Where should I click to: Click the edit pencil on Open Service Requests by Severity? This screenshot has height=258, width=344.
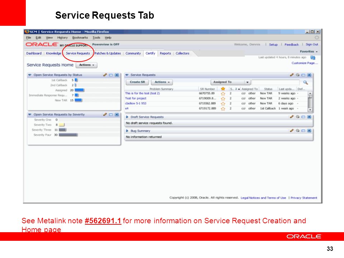coord(105,115)
